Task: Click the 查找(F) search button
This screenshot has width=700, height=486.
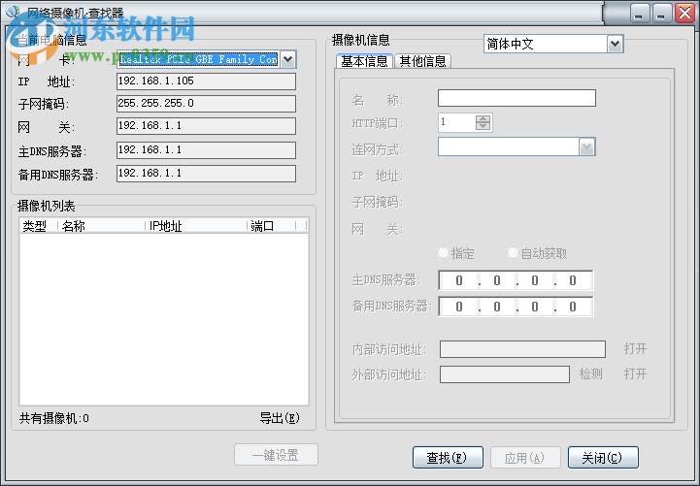Action: pyautogui.click(x=448, y=458)
